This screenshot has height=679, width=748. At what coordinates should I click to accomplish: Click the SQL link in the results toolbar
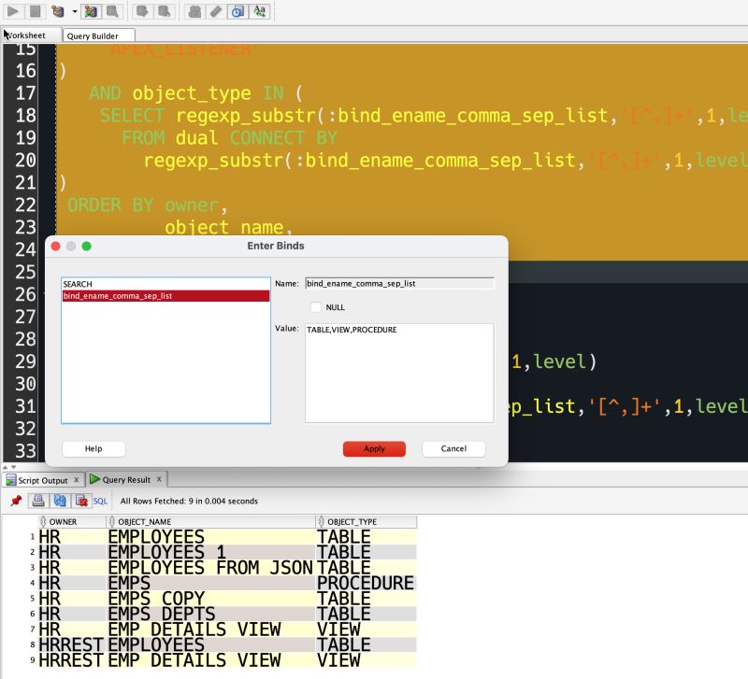click(100, 501)
